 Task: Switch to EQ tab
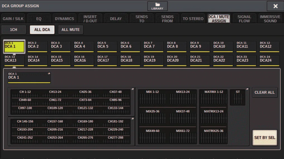pyautogui.click(x=39, y=19)
